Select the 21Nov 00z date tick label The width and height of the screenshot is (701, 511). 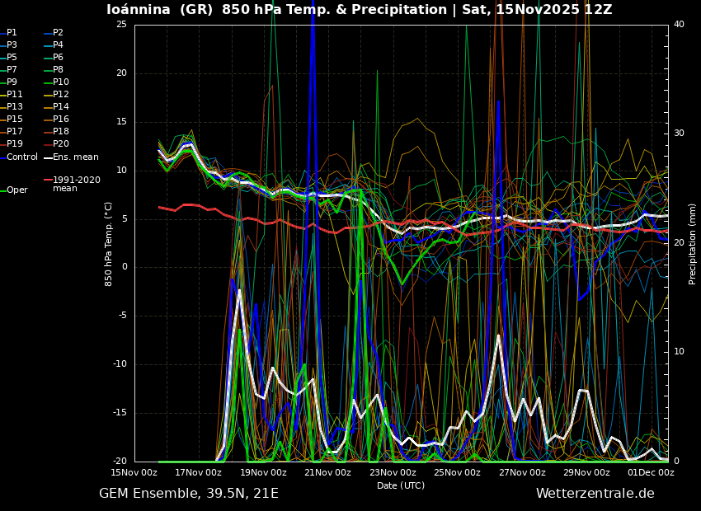pyautogui.click(x=327, y=472)
